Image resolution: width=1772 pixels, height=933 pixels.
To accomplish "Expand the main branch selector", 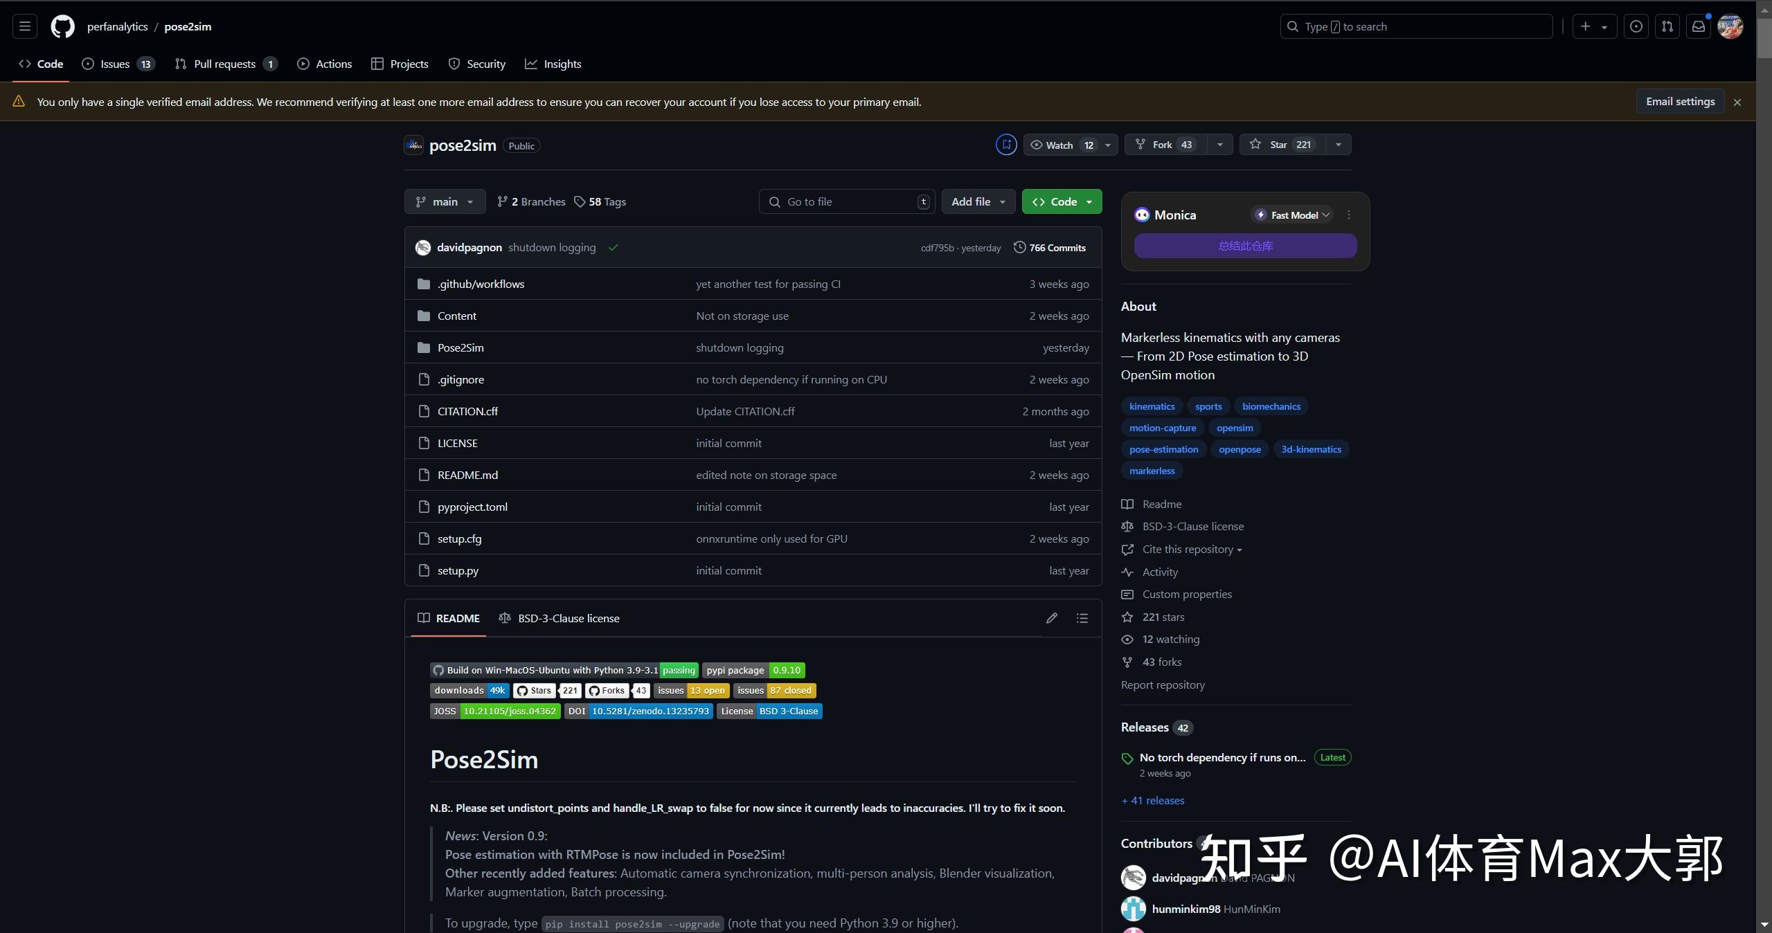I will (x=444, y=201).
